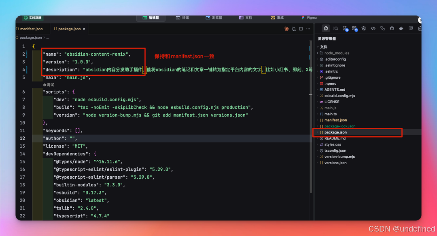Image resolution: width=437 pixels, height=236 pixels.
Task: Open .editorconfig in the file tree
Action: click(x=335, y=59)
